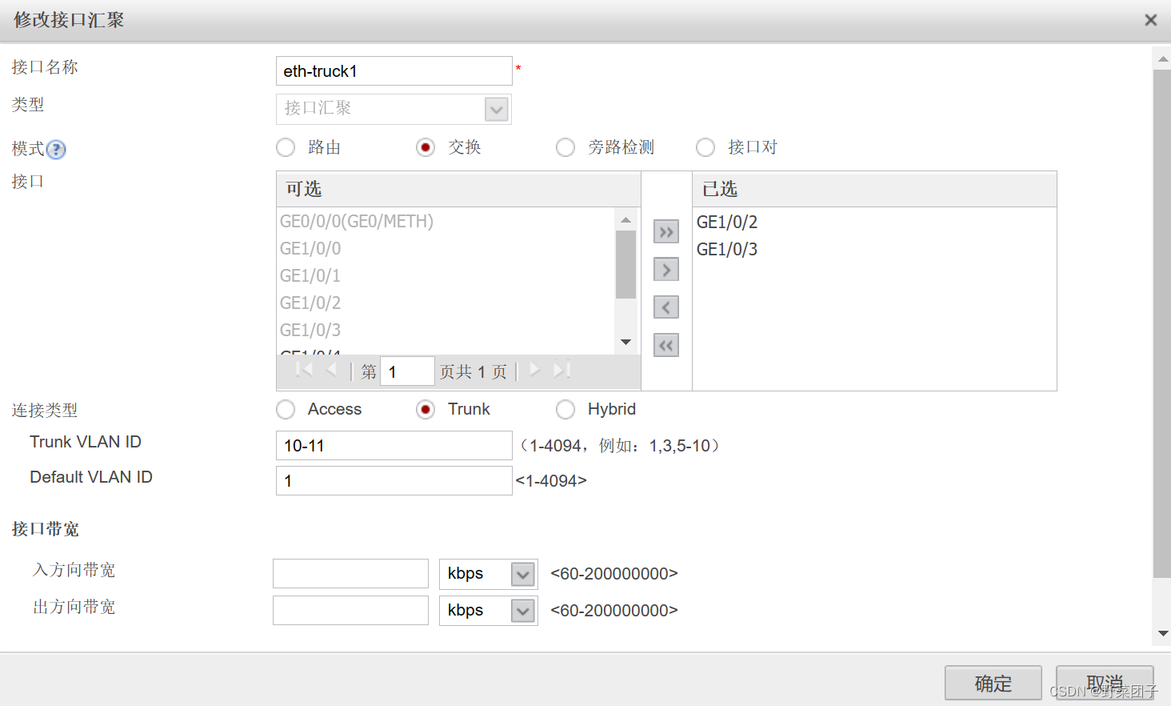Screen dimensions: 1171x706
Task: Select GE1/0/0 in the 可选 list
Action: pos(310,248)
